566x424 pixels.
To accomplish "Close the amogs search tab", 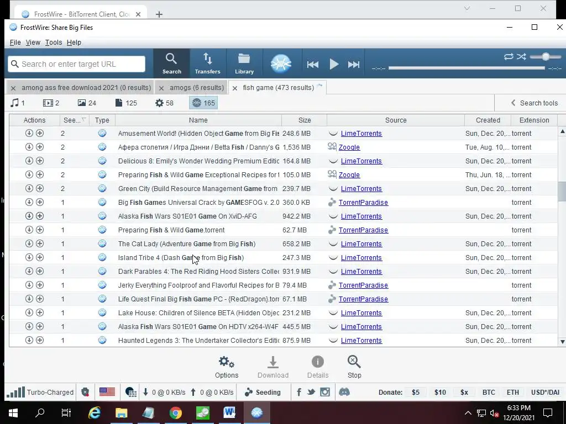I will pos(161,88).
